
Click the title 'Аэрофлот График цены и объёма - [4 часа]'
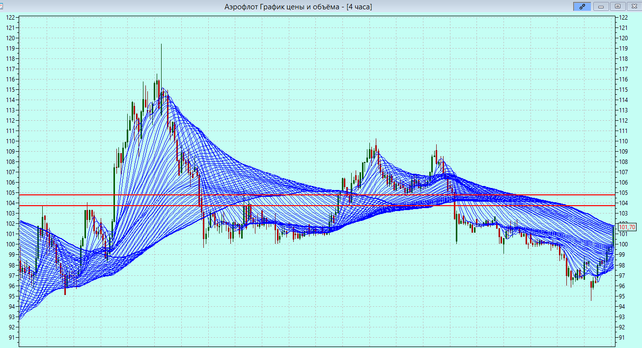[298, 7]
